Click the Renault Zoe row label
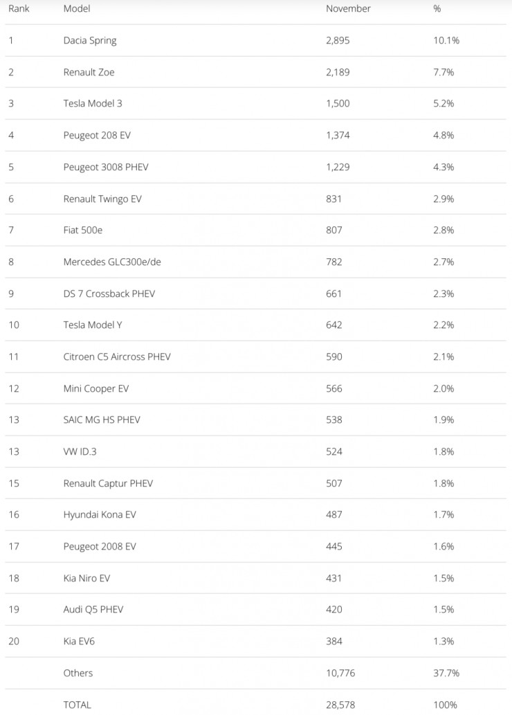Image resolution: width=512 pixels, height=715 pixels. tap(89, 72)
